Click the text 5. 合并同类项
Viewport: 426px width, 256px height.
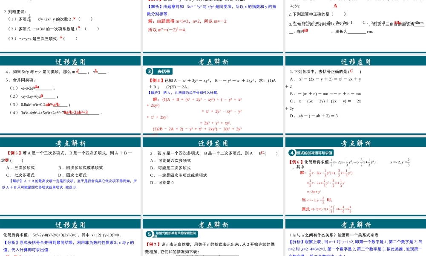(x=20, y=80)
